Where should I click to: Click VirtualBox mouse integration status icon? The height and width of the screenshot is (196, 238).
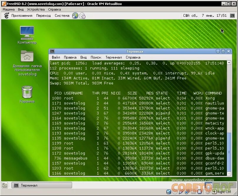[208, 192]
